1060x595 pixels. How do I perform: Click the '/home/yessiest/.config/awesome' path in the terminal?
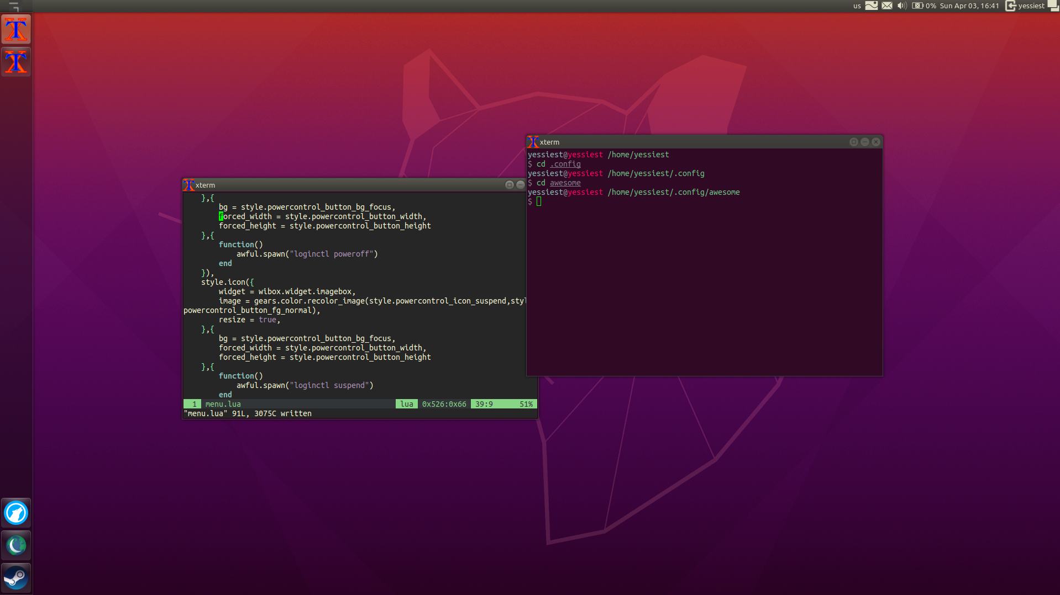pos(674,192)
